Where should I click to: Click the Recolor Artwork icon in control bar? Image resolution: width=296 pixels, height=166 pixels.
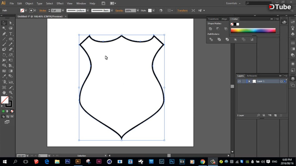pos(160,11)
